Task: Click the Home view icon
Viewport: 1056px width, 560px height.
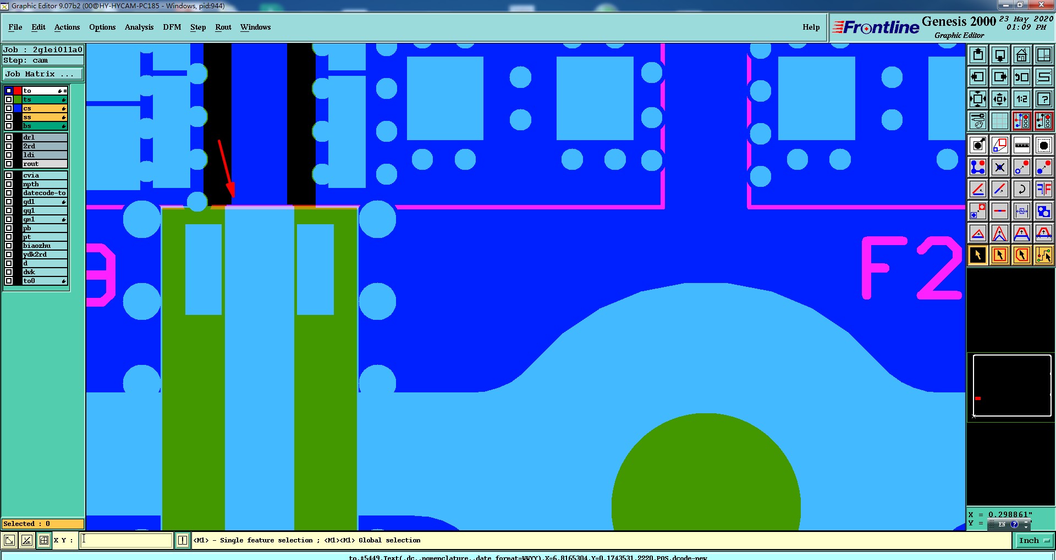Action: 1022,55
